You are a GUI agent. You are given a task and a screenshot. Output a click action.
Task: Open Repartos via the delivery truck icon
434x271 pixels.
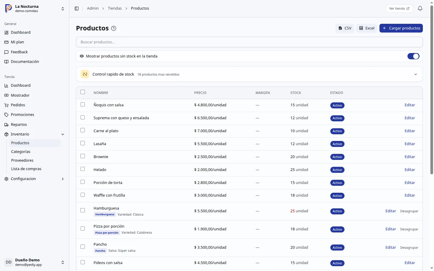6,125
